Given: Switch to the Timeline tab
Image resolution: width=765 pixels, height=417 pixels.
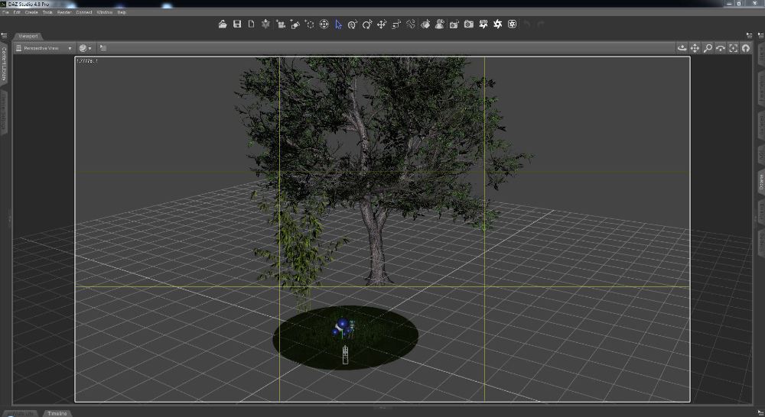Looking at the screenshot, I should pos(57,413).
